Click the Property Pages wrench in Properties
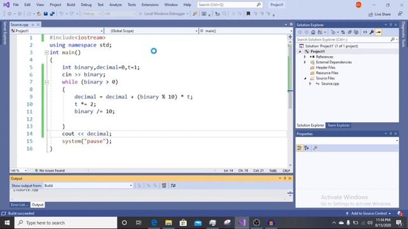The image size is (408, 229). [315, 148]
